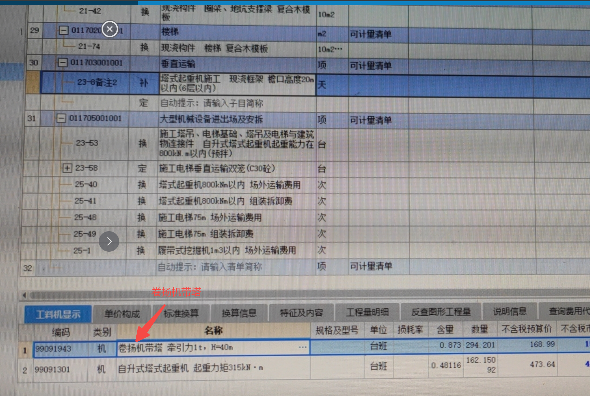Image resolution: width=590 pixels, height=396 pixels.
Task: Select price value 473.64
Action: click(x=542, y=364)
